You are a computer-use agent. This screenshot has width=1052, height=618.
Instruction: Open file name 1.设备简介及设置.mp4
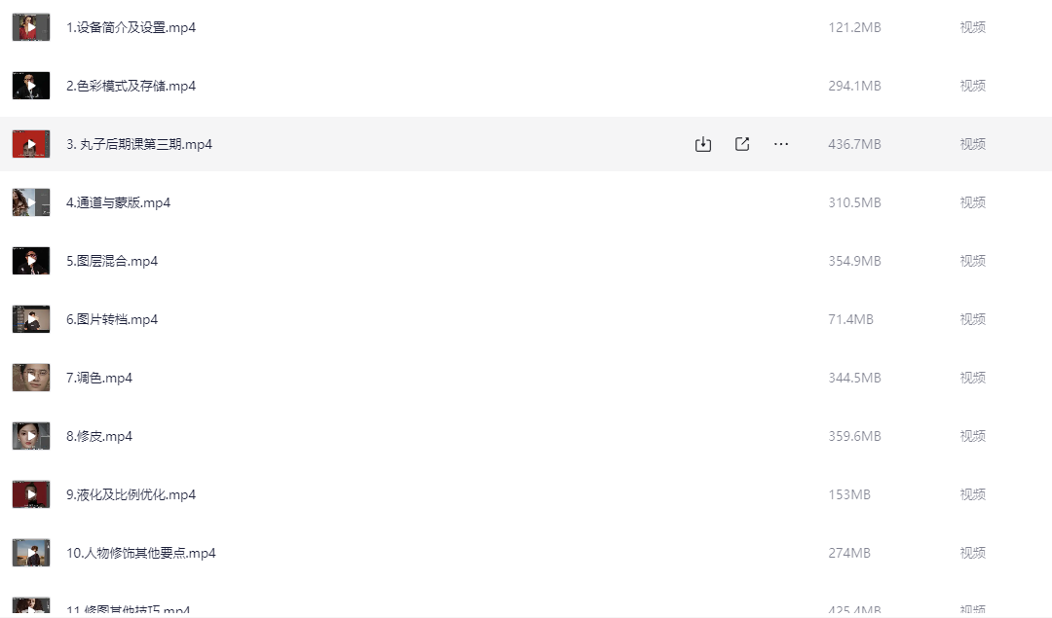click(131, 27)
